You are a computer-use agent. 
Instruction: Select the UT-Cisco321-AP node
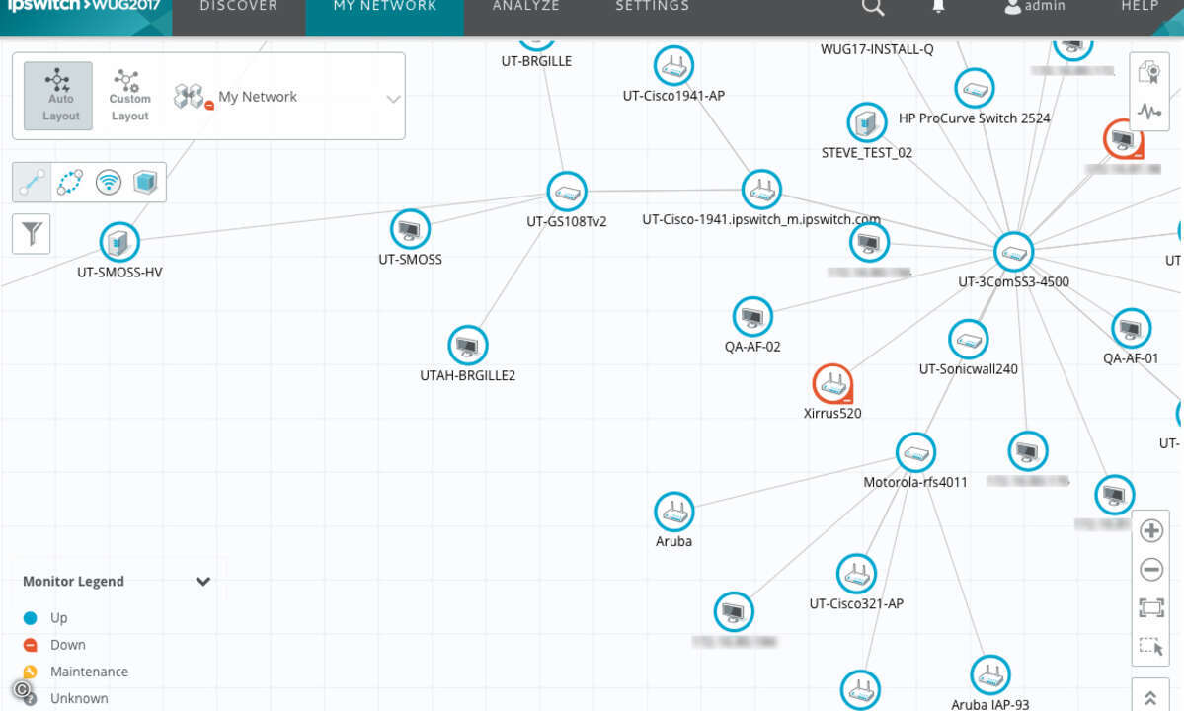coord(856,574)
